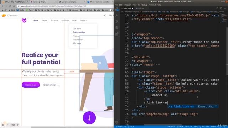Reload the browser page
Viewport: 228px width, 128px height.
[10, 6]
